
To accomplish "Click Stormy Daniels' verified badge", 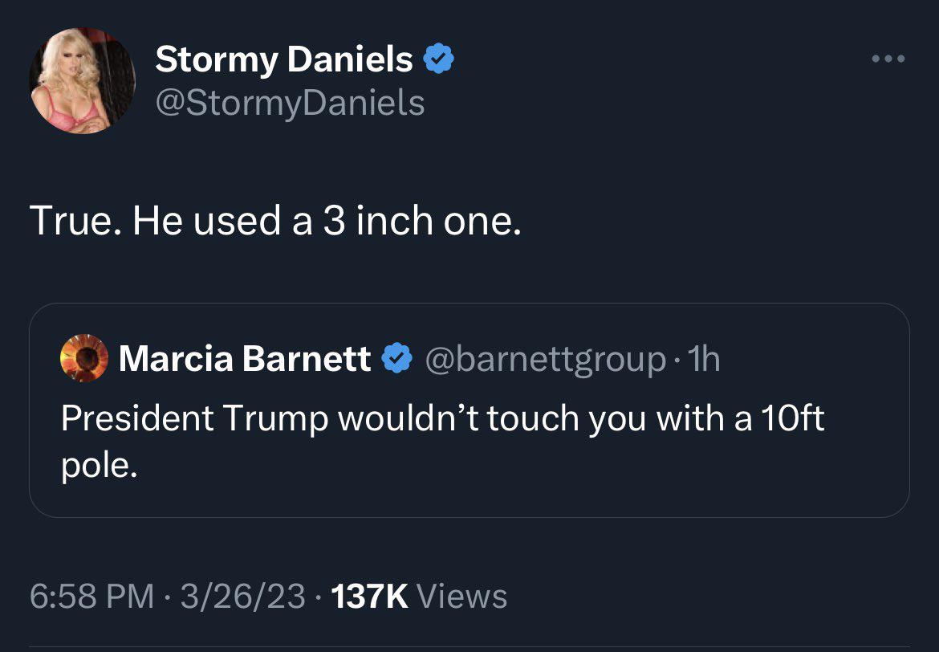I will coord(439,57).
